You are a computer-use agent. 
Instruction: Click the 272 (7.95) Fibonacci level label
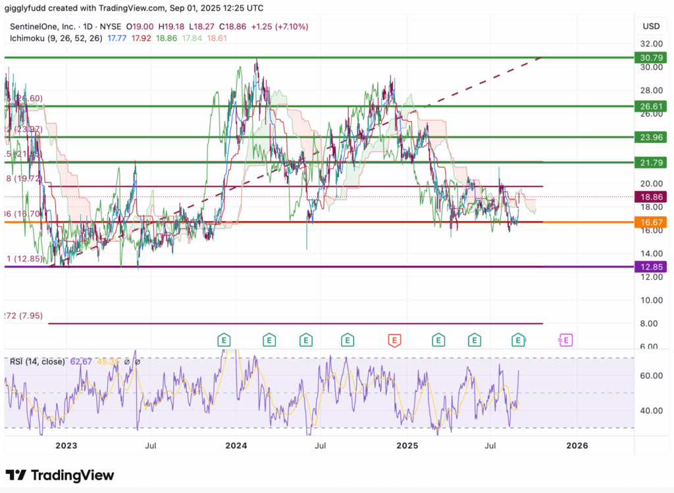24,316
